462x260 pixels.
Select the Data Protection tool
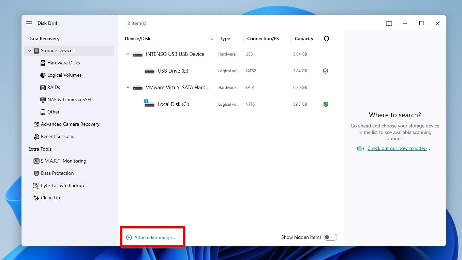[x=57, y=173]
